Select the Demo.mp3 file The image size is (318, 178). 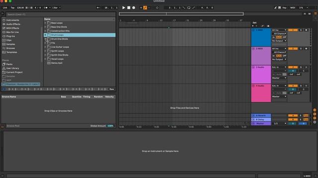tap(57, 63)
